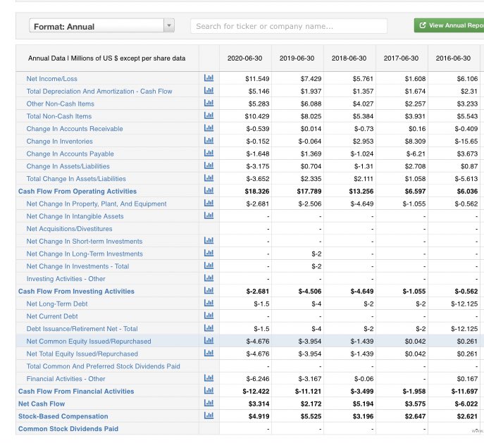484x443 pixels.
Task: Open Cash Flow From Investing Activities link
Action: point(76,291)
